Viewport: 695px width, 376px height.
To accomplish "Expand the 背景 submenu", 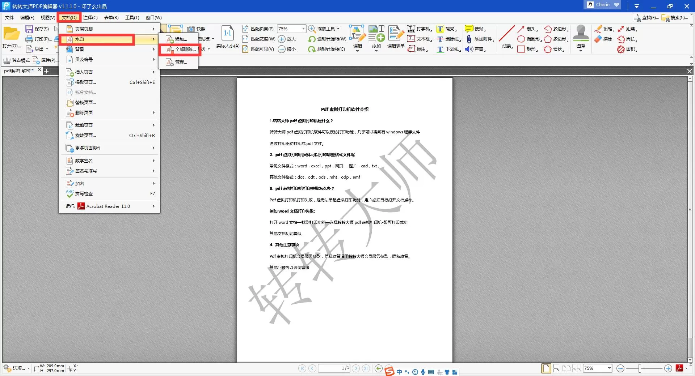I will [109, 49].
